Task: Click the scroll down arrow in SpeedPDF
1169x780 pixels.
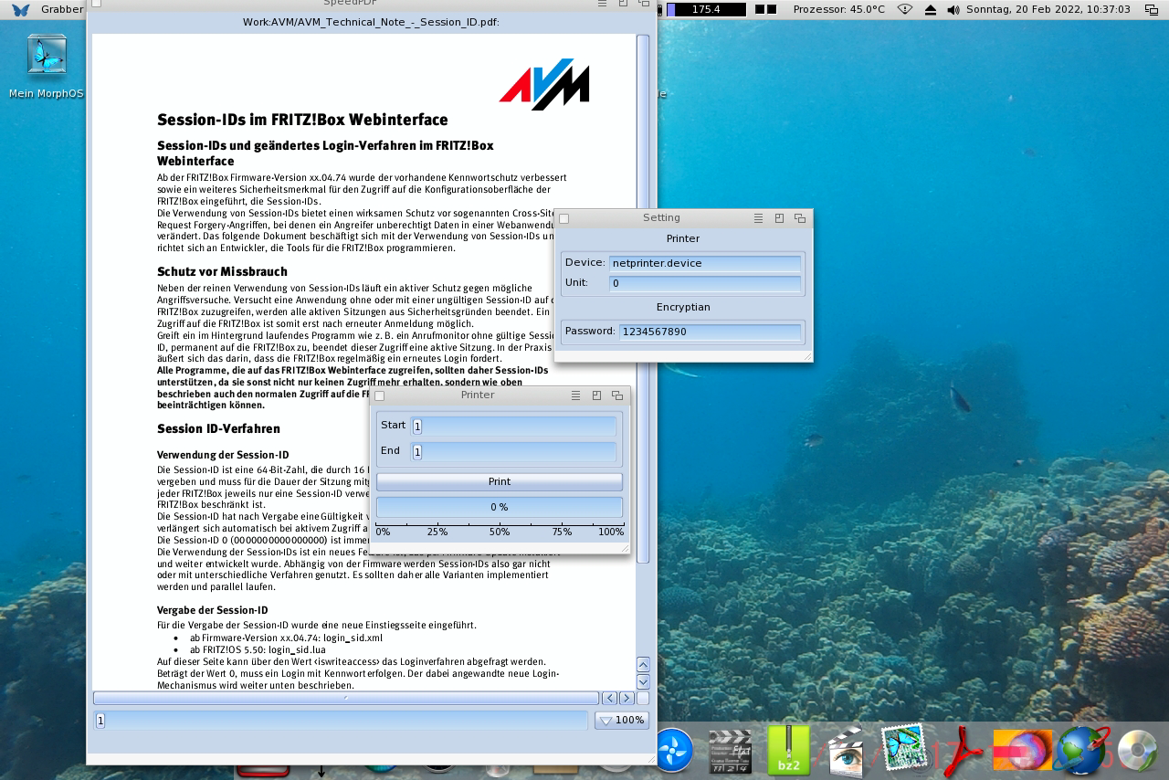Action: click(x=643, y=681)
